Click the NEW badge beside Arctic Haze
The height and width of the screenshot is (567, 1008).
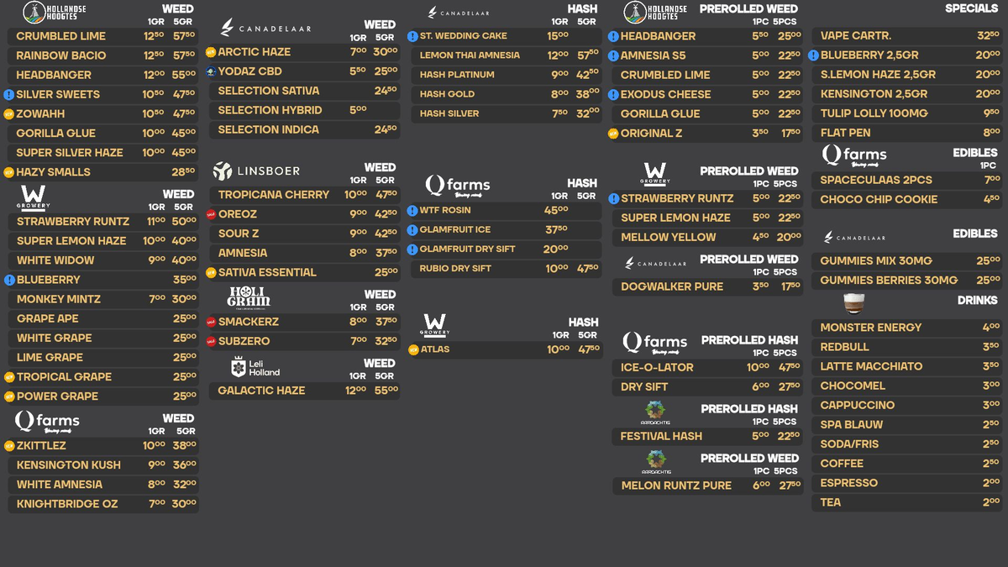pos(211,52)
